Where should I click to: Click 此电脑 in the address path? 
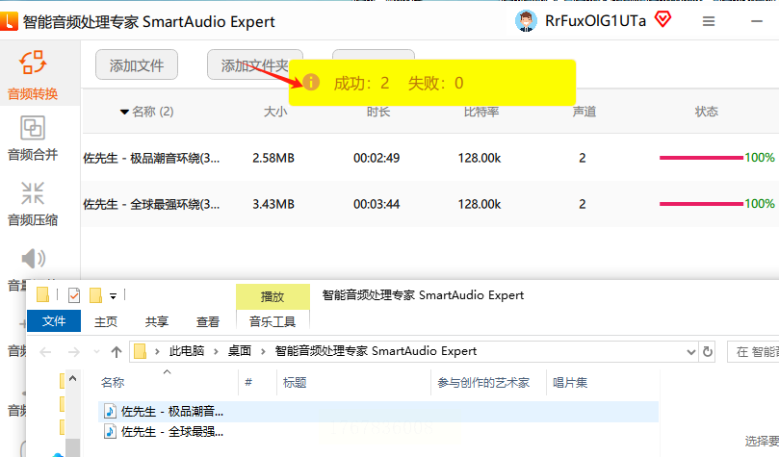click(186, 351)
